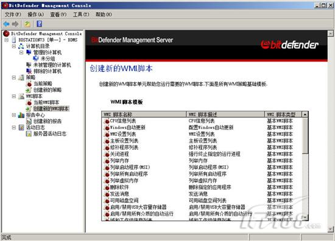Click the BDSTATION73 server icon
Viewport: 335px width, 241px height.
tap(14, 40)
